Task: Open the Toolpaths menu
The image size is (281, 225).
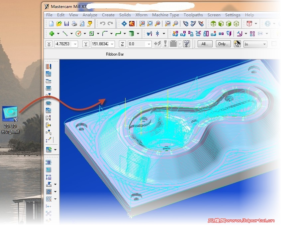Action: coord(193,15)
